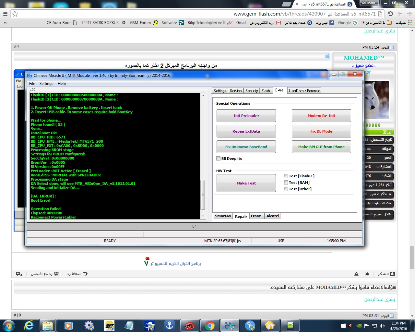Start the HW test with Make Test

(246, 183)
